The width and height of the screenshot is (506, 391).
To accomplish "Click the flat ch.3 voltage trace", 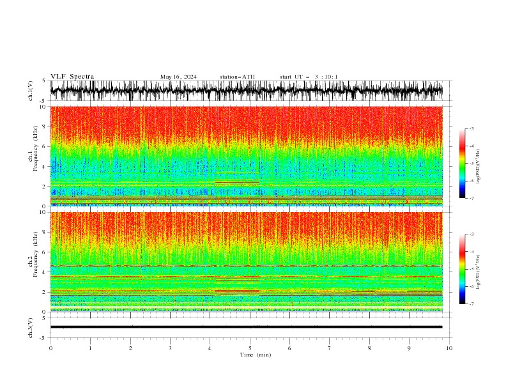I will [x=246, y=327].
